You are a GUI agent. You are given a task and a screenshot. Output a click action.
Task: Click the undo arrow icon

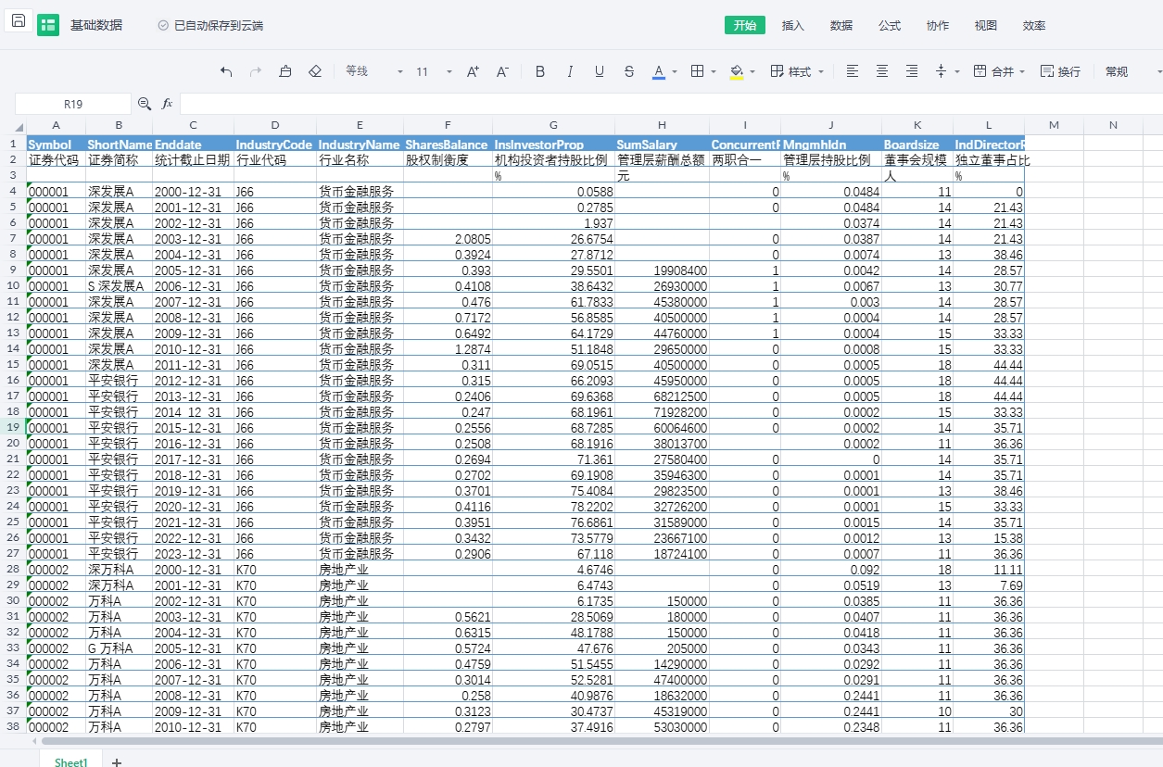click(226, 71)
